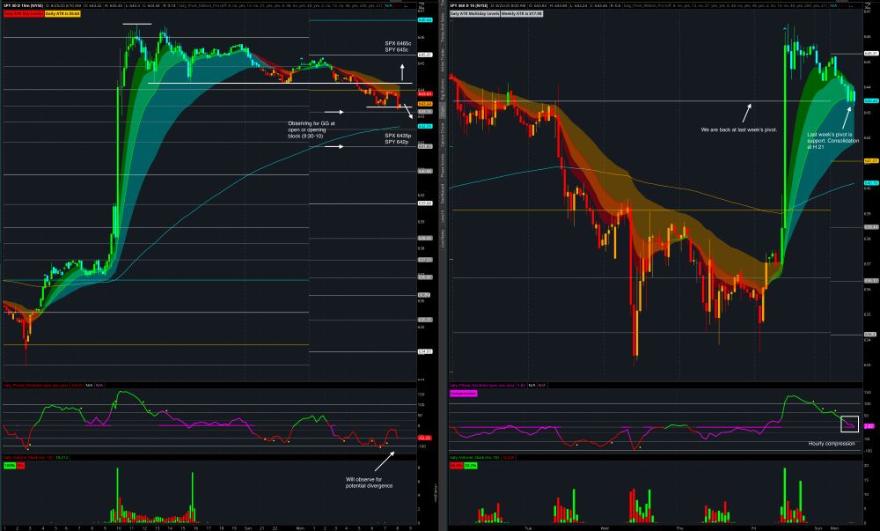This screenshot has height=531, width=880.
Task: Click the yellow 641.07 price bubble
Action: [x=871, y=161]
